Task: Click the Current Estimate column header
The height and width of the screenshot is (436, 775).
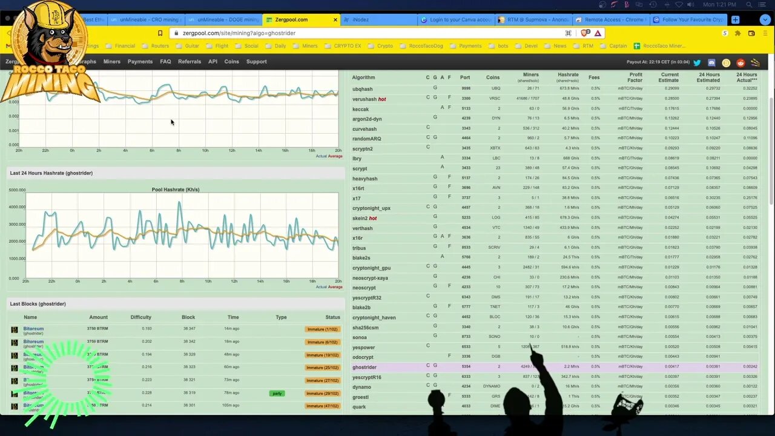Action: tap(668, 77)
